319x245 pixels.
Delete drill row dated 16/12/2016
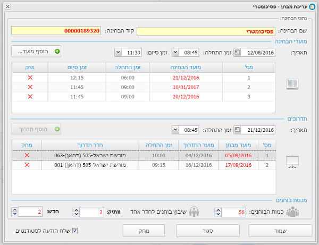[x=27, y=165]
